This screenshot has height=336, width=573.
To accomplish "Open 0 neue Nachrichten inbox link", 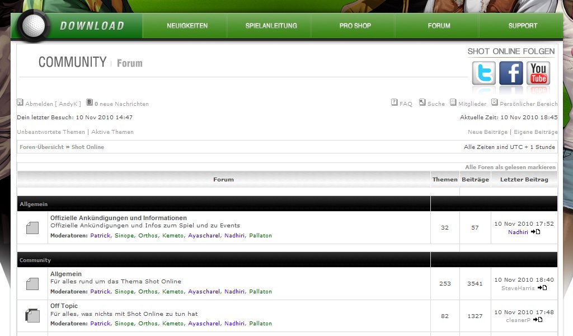I will click(121, 104).
